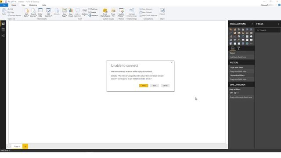This screenshot has width=281, height=158.
Task: Insert an Image from ribbon
Action: 92,12
